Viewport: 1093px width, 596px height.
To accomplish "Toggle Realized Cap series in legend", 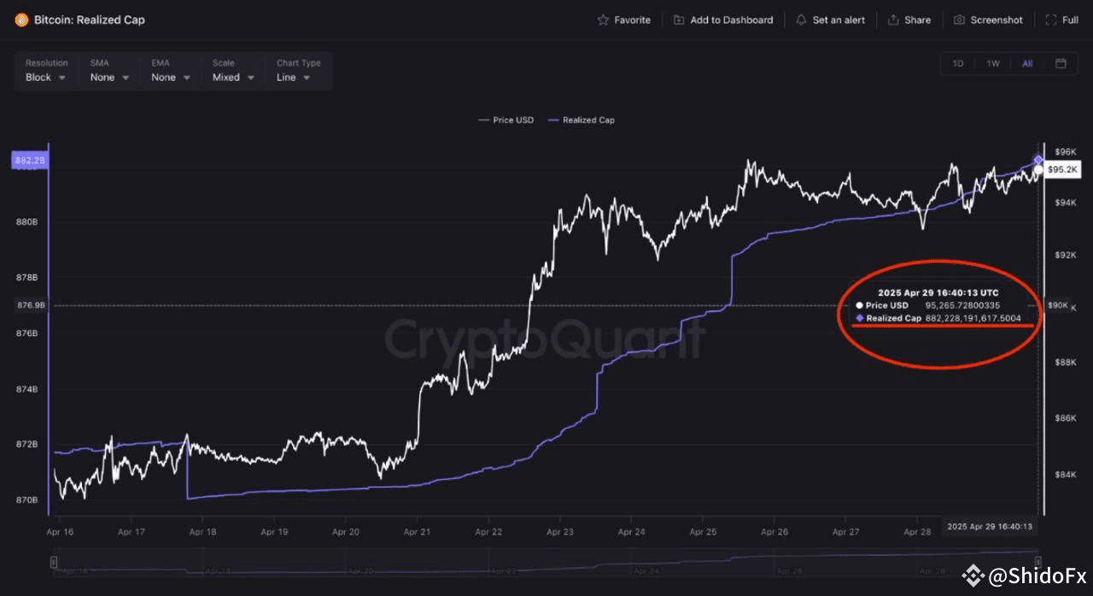I will click(581, 120).
